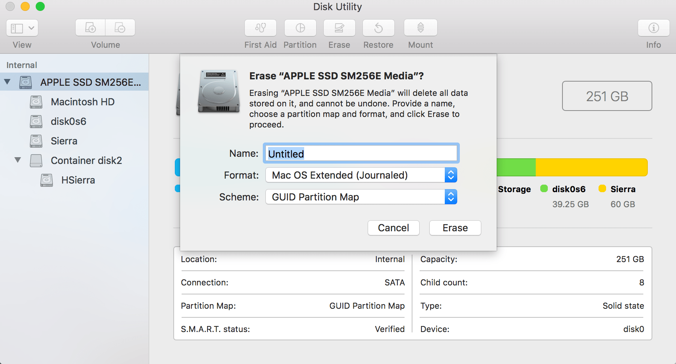Select the Container disk2 icon

[36, 161]
